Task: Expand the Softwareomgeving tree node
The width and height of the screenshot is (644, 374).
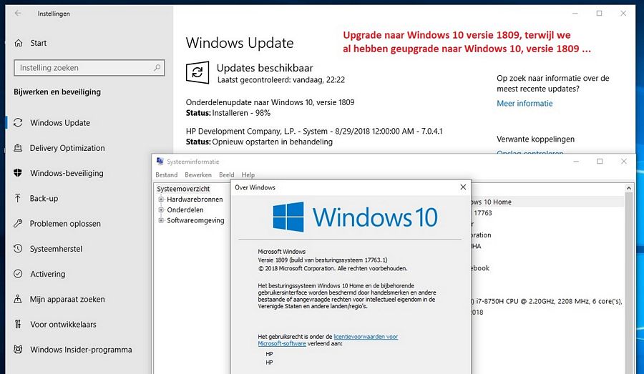Action: click(161, 220)
